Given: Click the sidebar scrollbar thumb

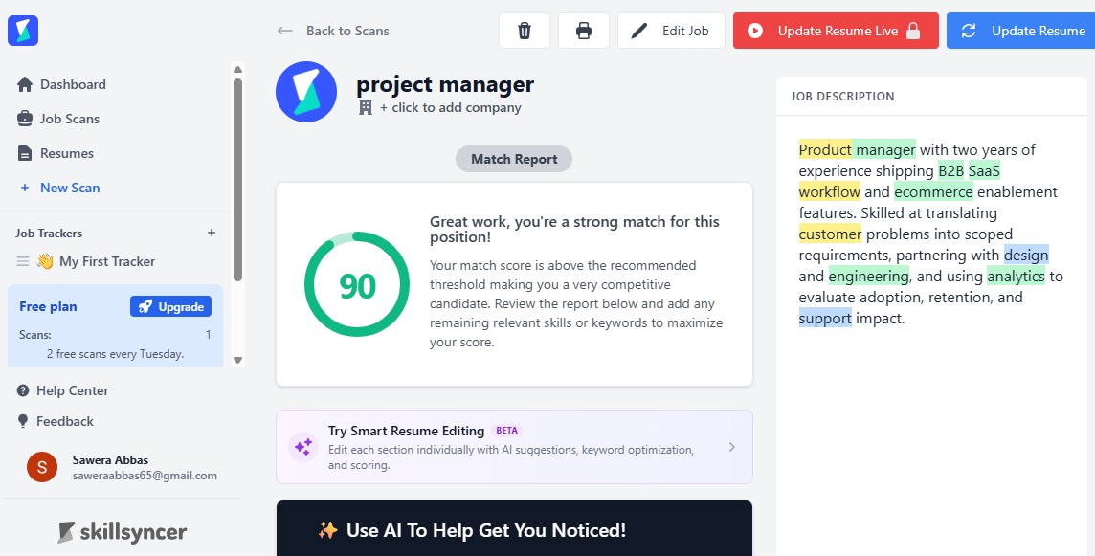Looking at the screenshot, I should 237,180.
